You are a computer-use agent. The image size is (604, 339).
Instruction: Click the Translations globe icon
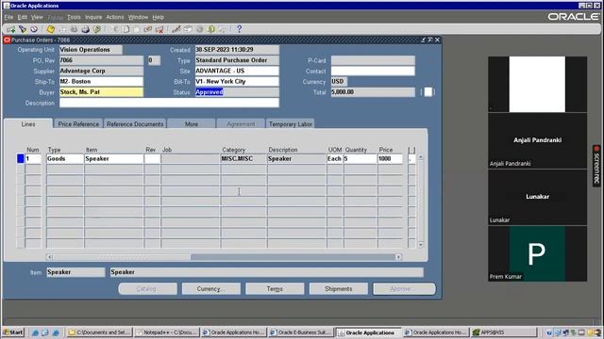tap(199, 29)
